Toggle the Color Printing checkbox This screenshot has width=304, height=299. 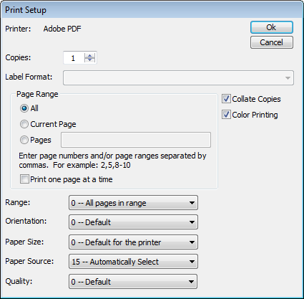pos(226,115)
